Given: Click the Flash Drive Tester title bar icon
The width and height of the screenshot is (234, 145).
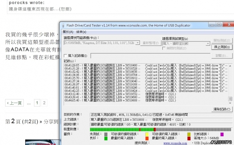Looking at the screenshot, I should 63,26.
